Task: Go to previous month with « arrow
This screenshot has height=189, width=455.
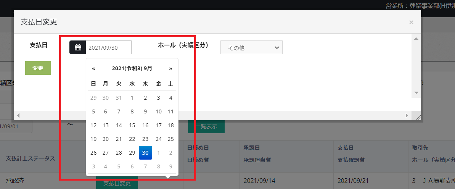Action: click(x=93, y=69)
